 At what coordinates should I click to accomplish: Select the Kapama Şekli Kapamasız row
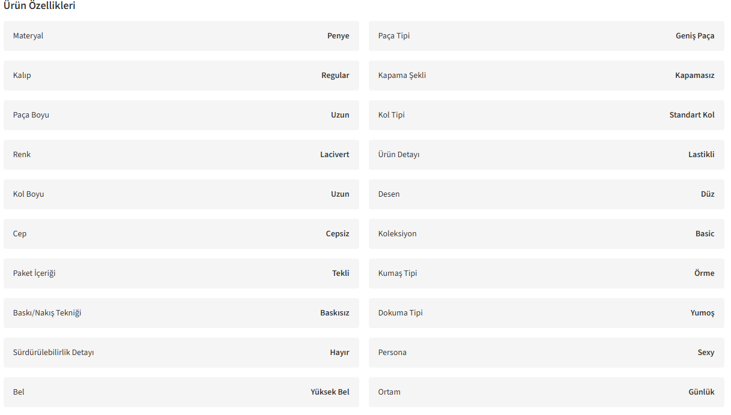tap(547, 76)
